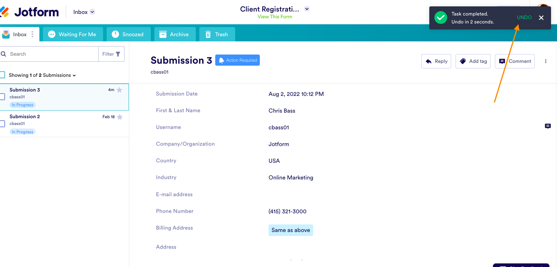The image size is (557, 267).
Task: Tick the Submission 3 checkbox
Action: [2, 97]
